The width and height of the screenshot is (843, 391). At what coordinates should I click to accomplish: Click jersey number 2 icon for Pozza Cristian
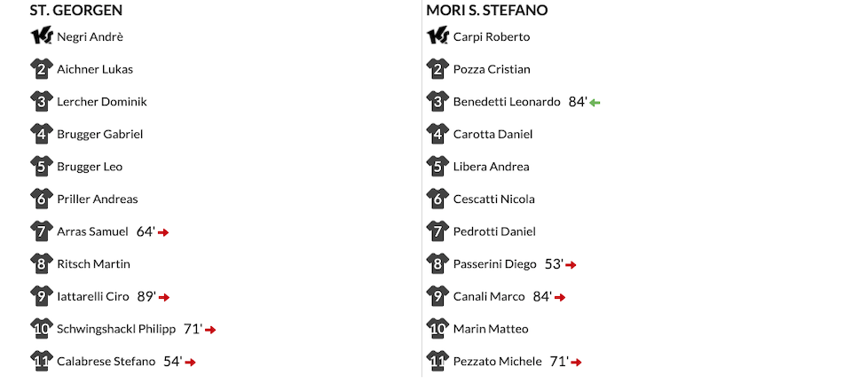pos(437,69)
